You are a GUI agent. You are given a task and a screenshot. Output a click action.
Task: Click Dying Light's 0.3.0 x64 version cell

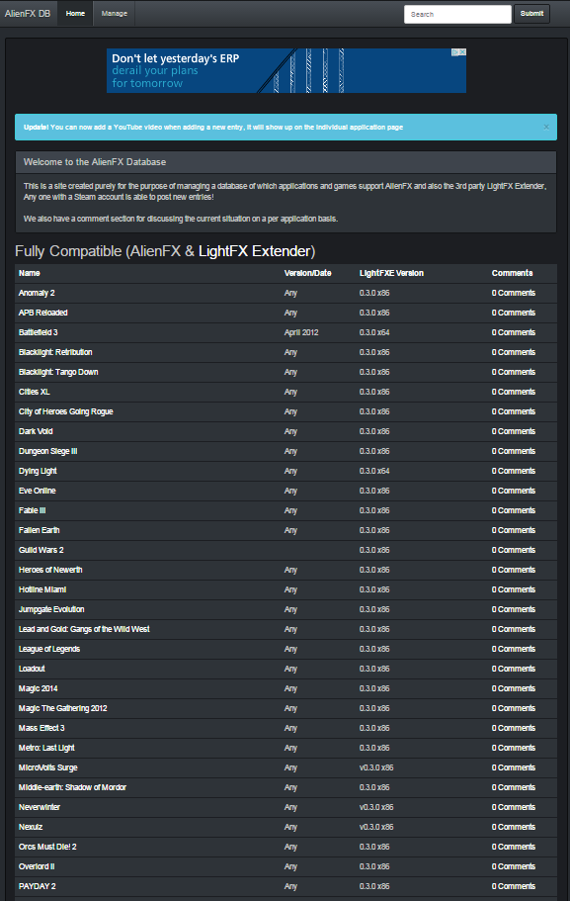pos(374,471)
